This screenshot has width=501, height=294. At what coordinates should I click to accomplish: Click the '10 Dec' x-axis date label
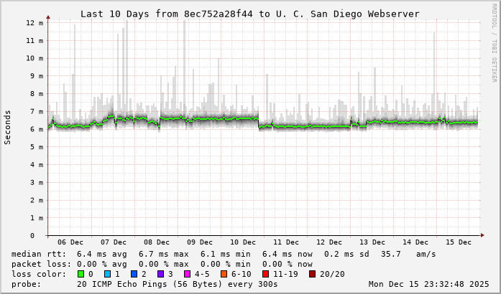point(243,242)
